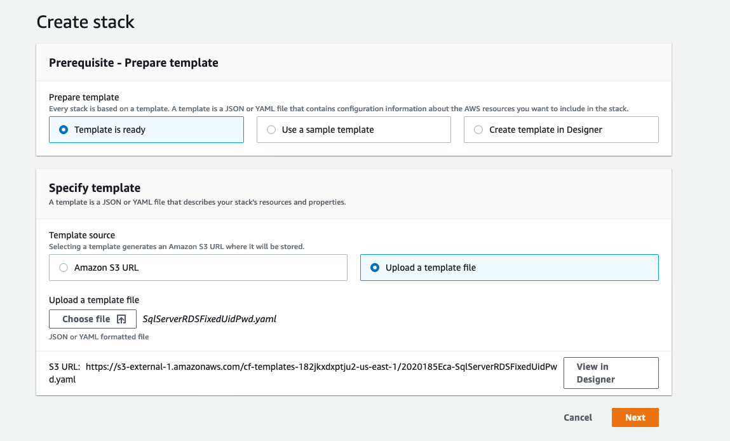The height and width of the screenshot is (441, 730).
Task: Select Create template in Designer option
Action: (x=478, y=129)
